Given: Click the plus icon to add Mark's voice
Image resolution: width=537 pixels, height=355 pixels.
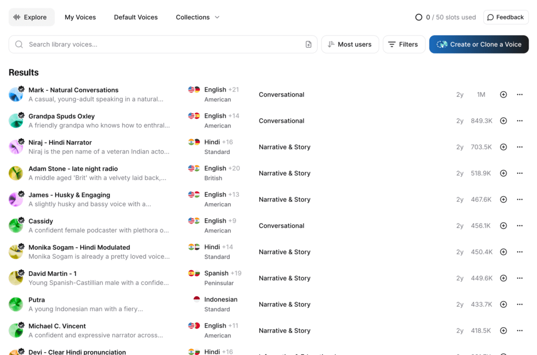Looking at the screenshot, I should [x=503, y=94].
